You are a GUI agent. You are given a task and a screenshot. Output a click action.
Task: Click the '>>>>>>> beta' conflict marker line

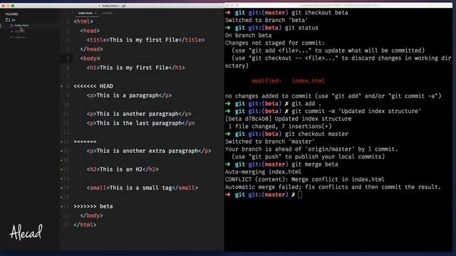93,206
